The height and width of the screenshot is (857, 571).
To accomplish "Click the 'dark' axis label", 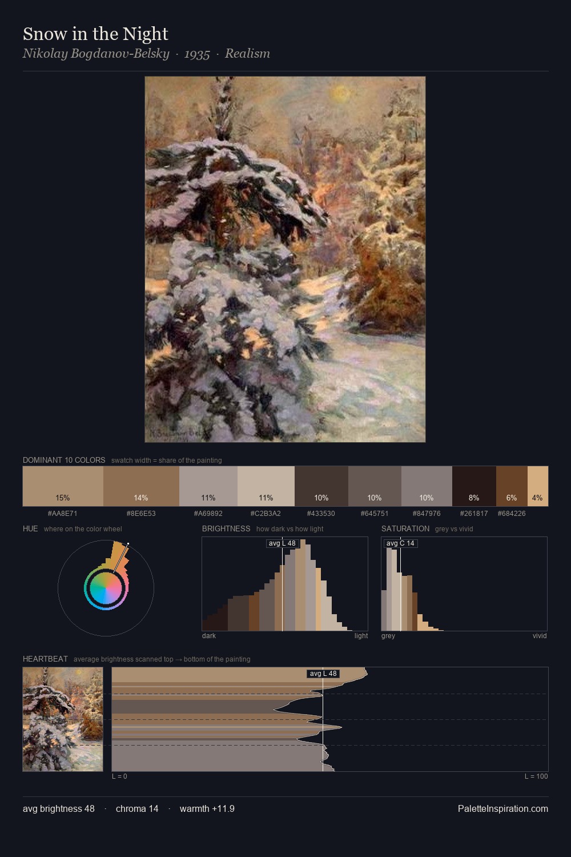I will pos(209,636).
